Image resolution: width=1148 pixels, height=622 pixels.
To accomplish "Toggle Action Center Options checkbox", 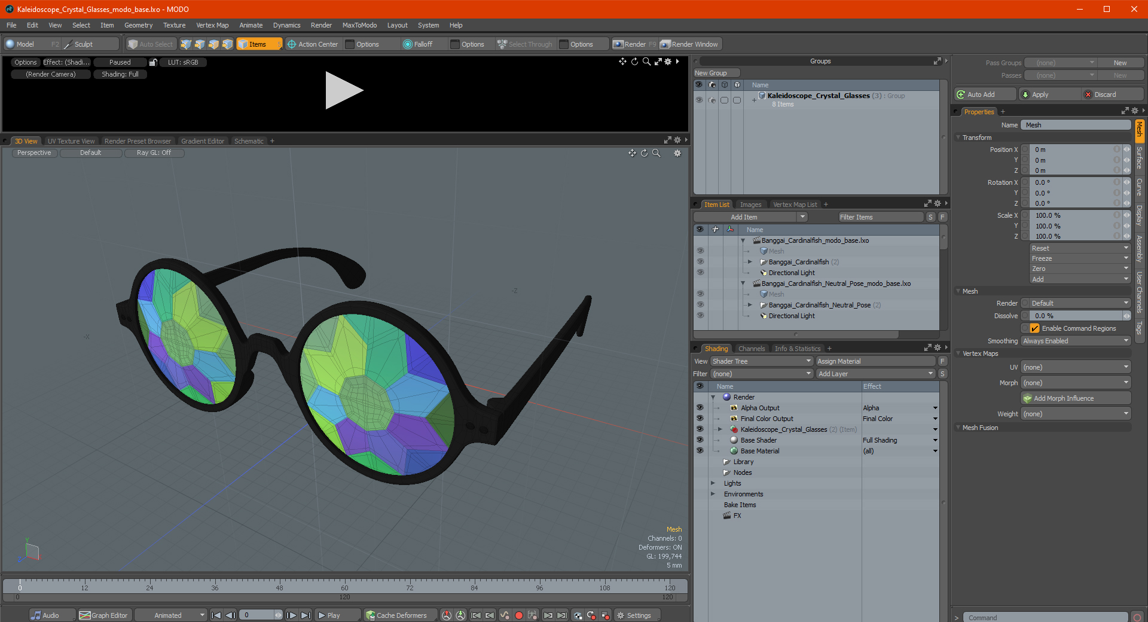I will 350,44.
